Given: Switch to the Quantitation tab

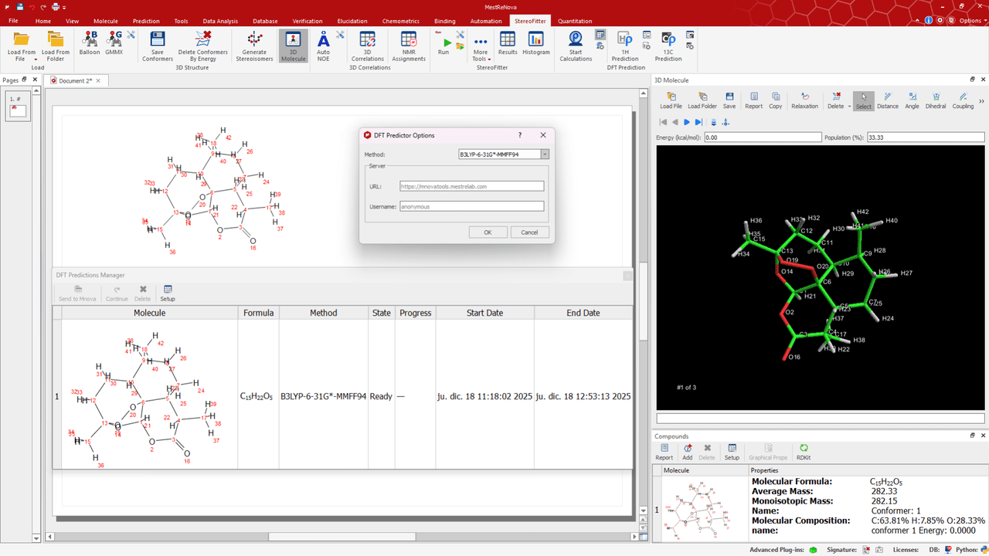Looking at the screenshot, I should tap(575, 21).
